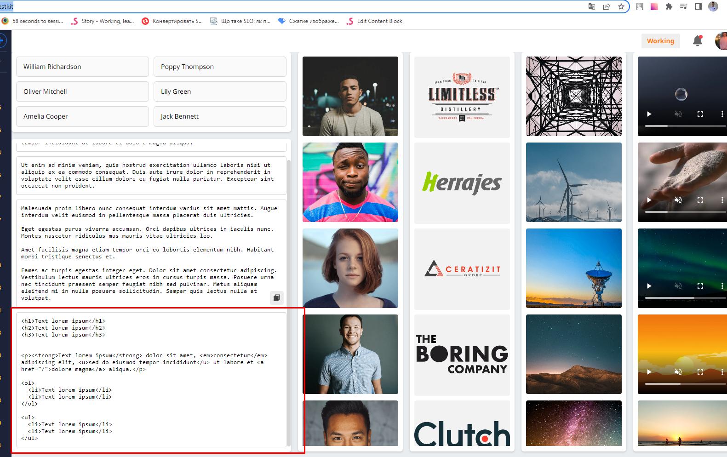Click the copy icon in the Malesuada text block
The width and height of the screenshot is (727, 457).
pos(276,297)
